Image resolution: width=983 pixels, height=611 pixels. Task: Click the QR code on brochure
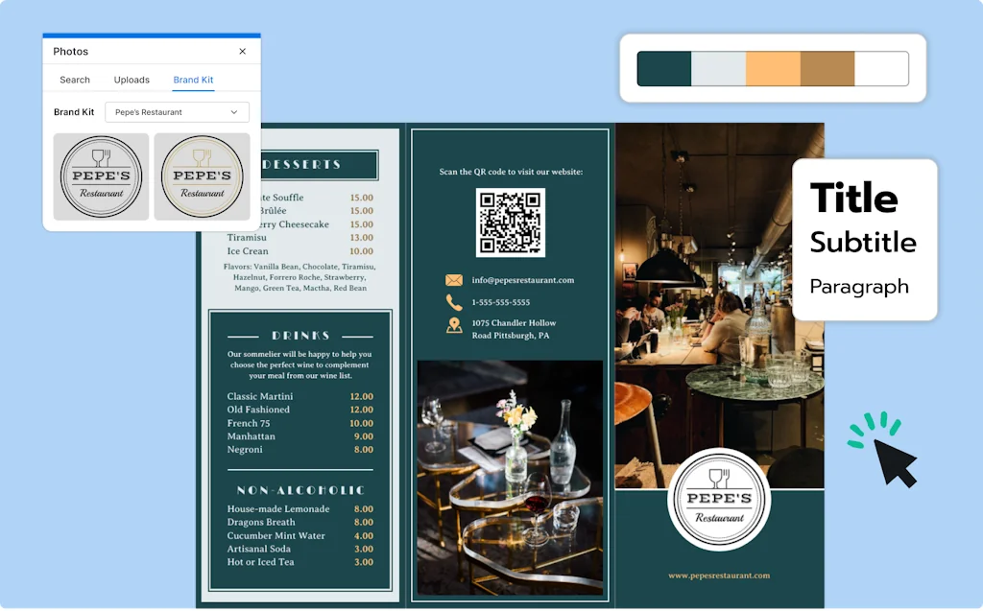[x=510, y=222]
